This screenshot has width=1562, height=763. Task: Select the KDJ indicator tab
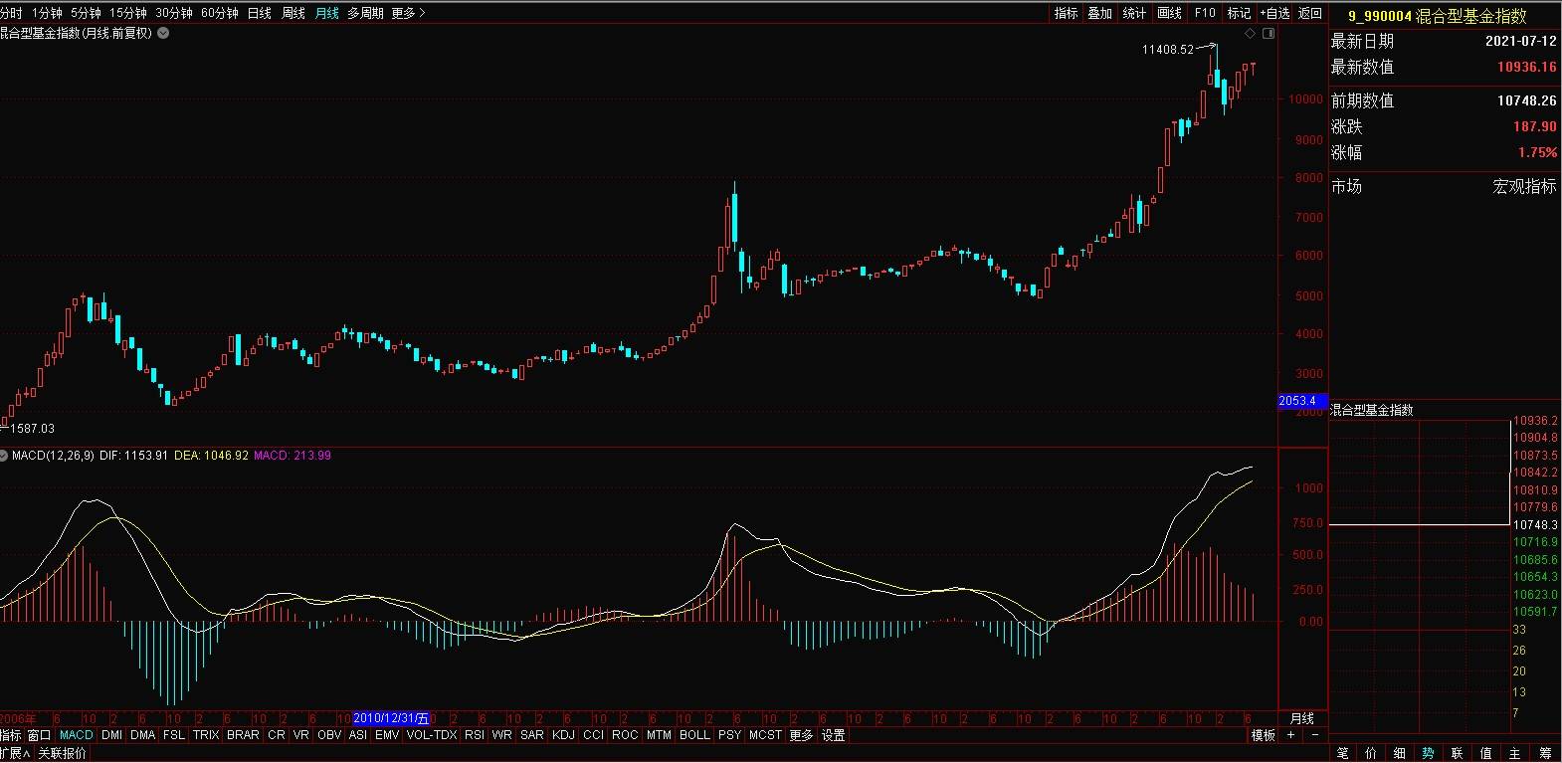[x=563, y=735]
